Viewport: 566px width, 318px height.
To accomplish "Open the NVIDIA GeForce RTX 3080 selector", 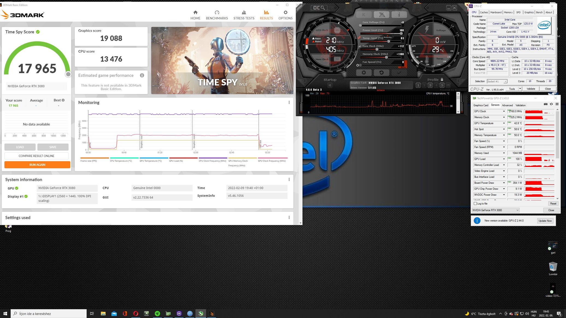I will [495, 210].
